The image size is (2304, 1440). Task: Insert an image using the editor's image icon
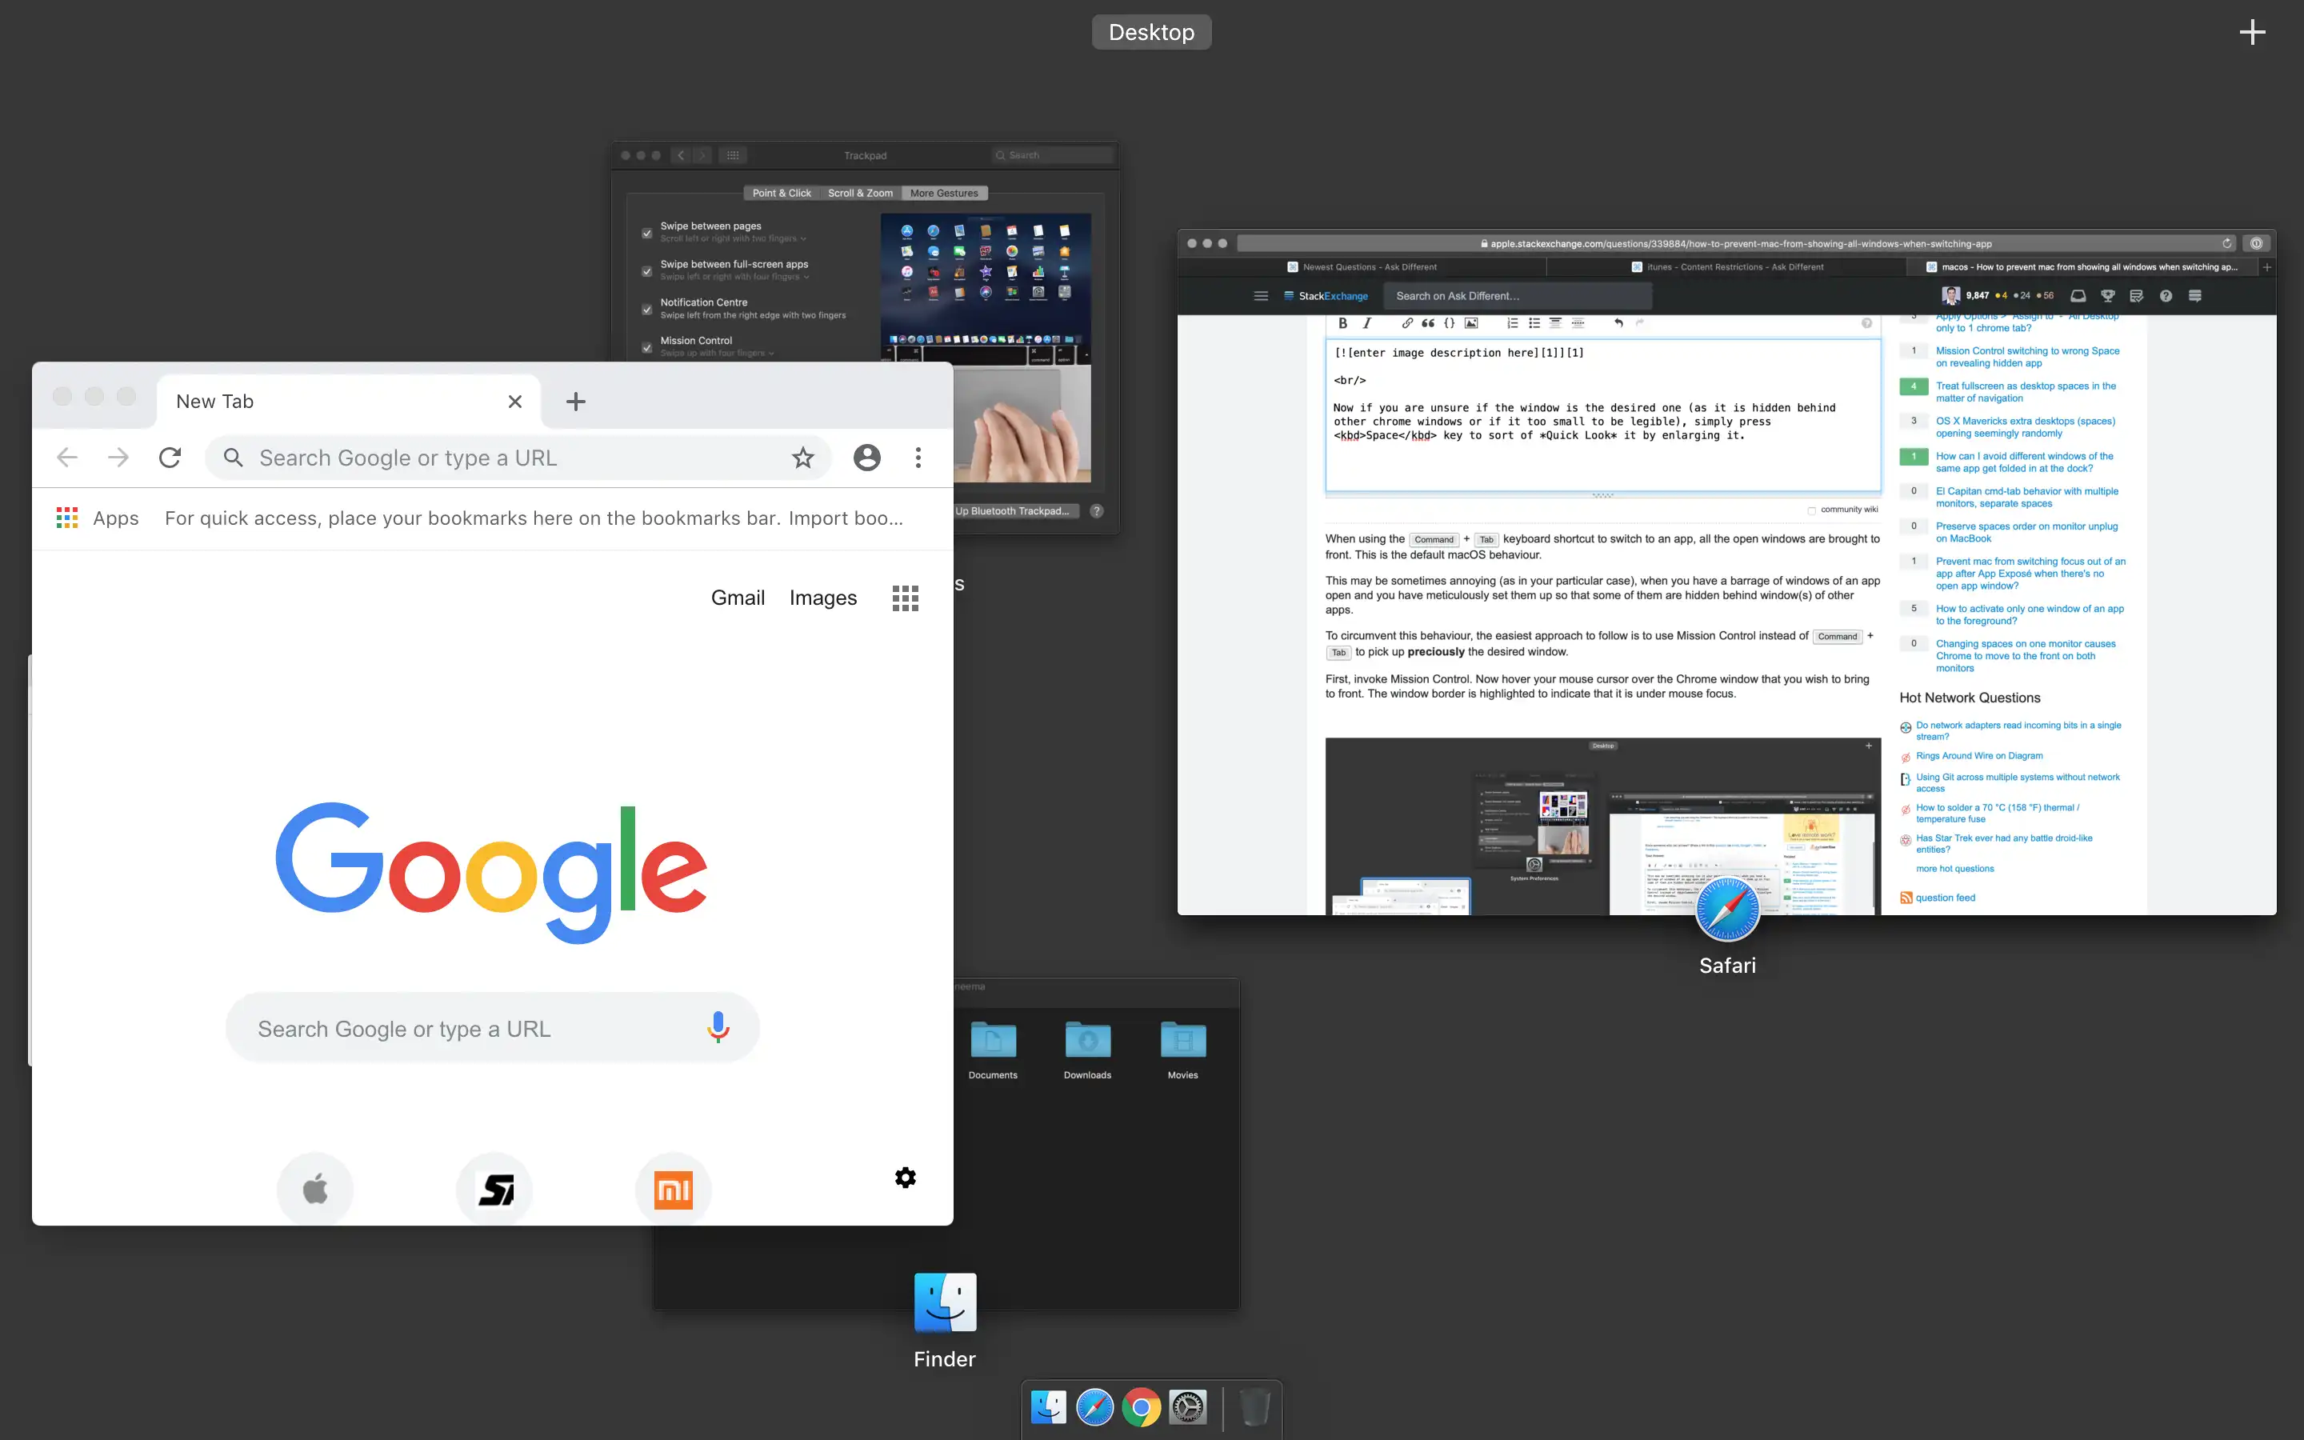pos(1471,323)
